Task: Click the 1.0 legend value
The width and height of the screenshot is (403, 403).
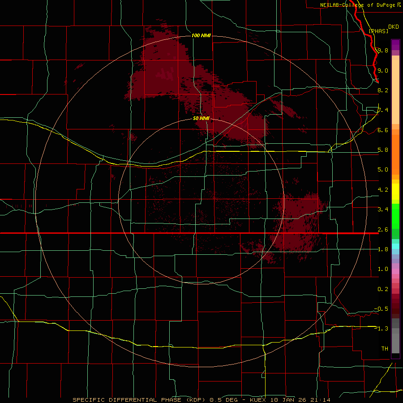Action: click(x=383, y=269)
